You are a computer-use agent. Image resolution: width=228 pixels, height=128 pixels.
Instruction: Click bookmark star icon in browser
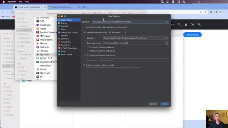(x=206, y=12)
